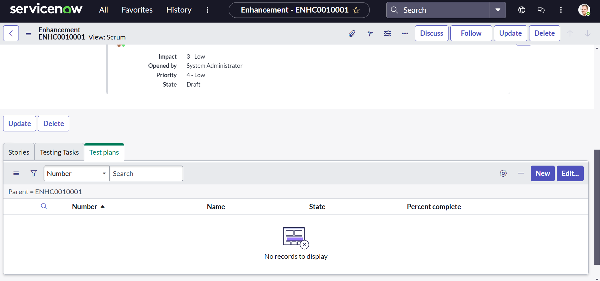Click the header Update button
Viewport: 600px width, 281px height.
click(510, 33)
